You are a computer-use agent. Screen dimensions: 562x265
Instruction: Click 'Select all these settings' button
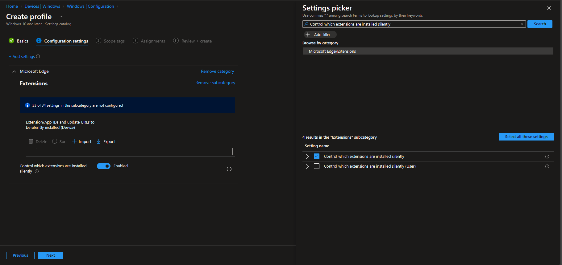[x=526, y=137]
